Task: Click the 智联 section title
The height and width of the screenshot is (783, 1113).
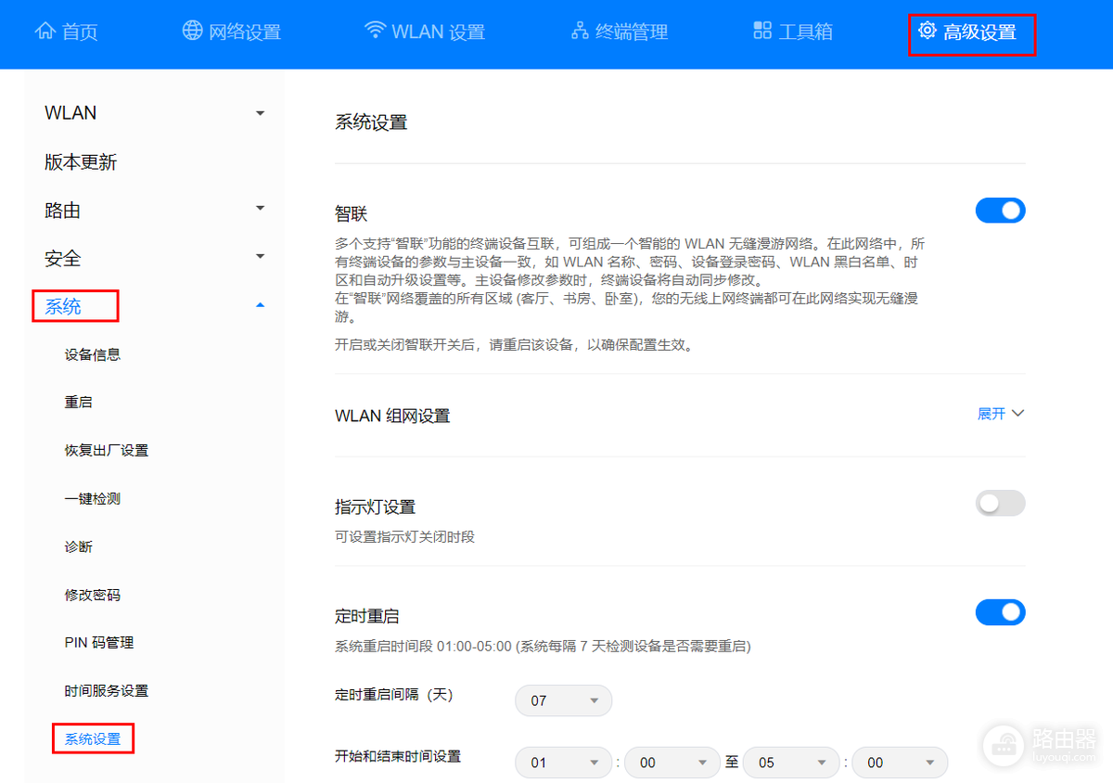Action: (352, 214)
